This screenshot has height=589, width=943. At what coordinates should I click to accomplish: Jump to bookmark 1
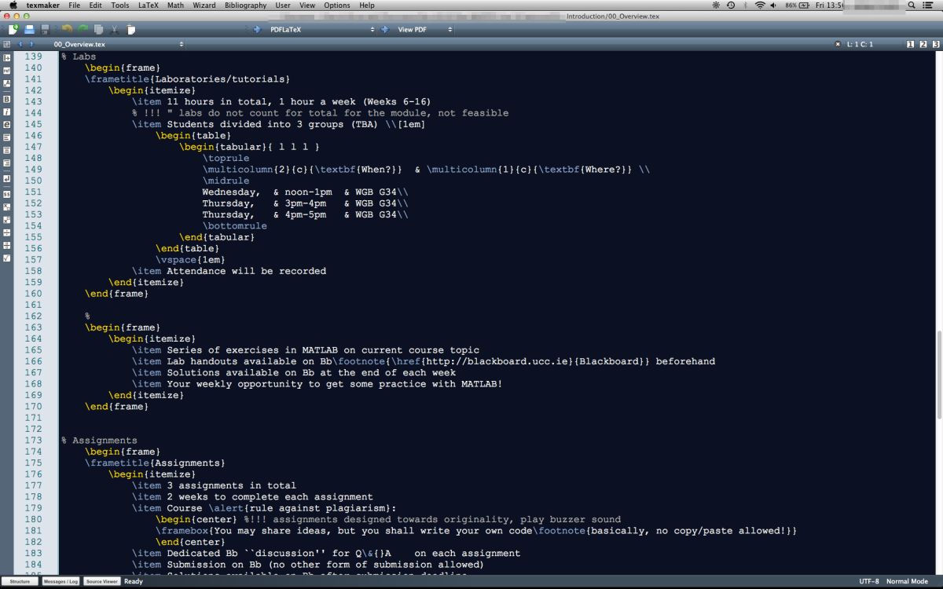pyautogui.click(x=911, y=44)
